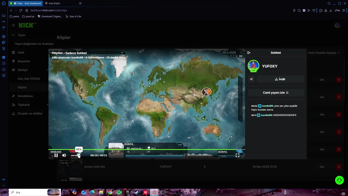
Task: Click the Opera GX logo menu
Action: pyautogui.click(x=4, y=3)
